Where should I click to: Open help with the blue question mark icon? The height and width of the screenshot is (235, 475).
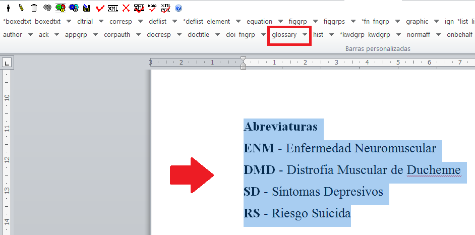click(x=179, y=8)
